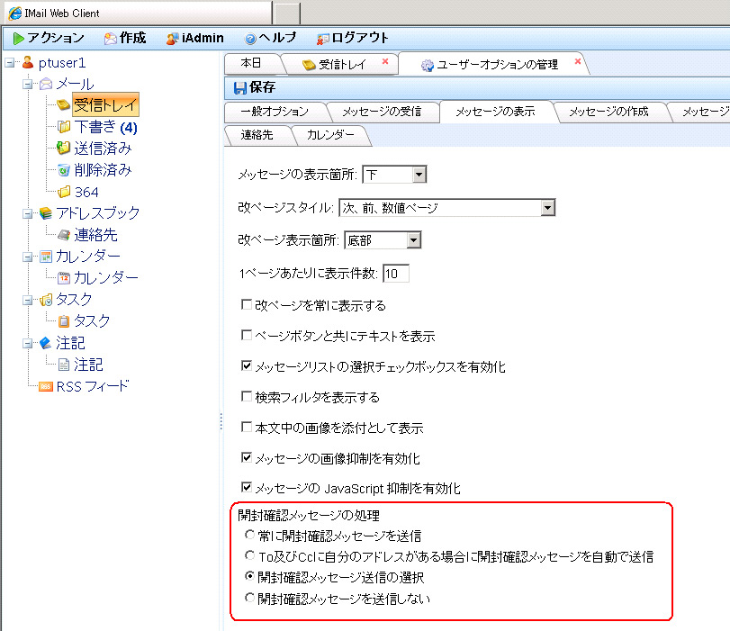Click the iAdmin user icon
The height and width of the screenshot is (631, 730).
pos(172,39)
